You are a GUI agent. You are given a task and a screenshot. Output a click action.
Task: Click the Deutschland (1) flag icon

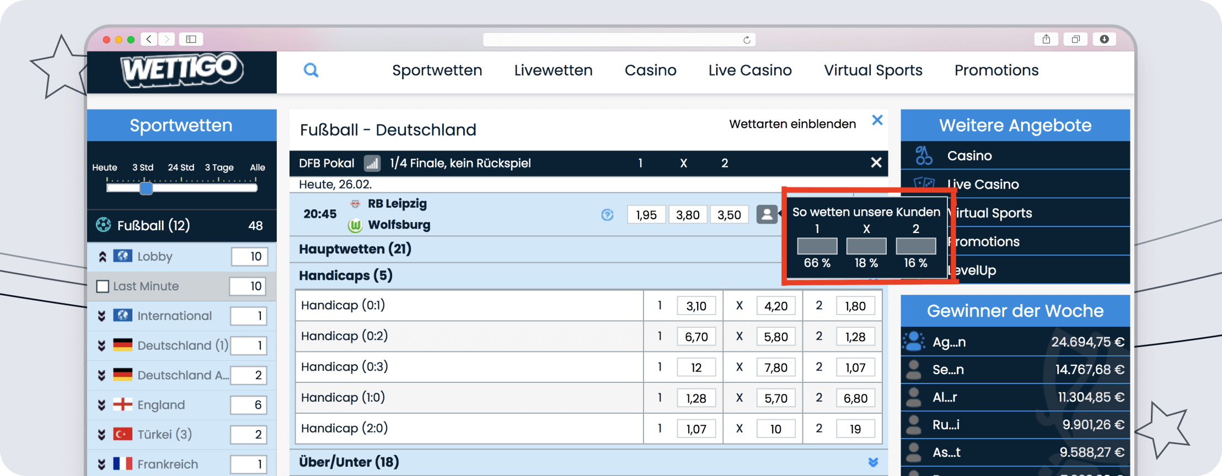(122, 345)
